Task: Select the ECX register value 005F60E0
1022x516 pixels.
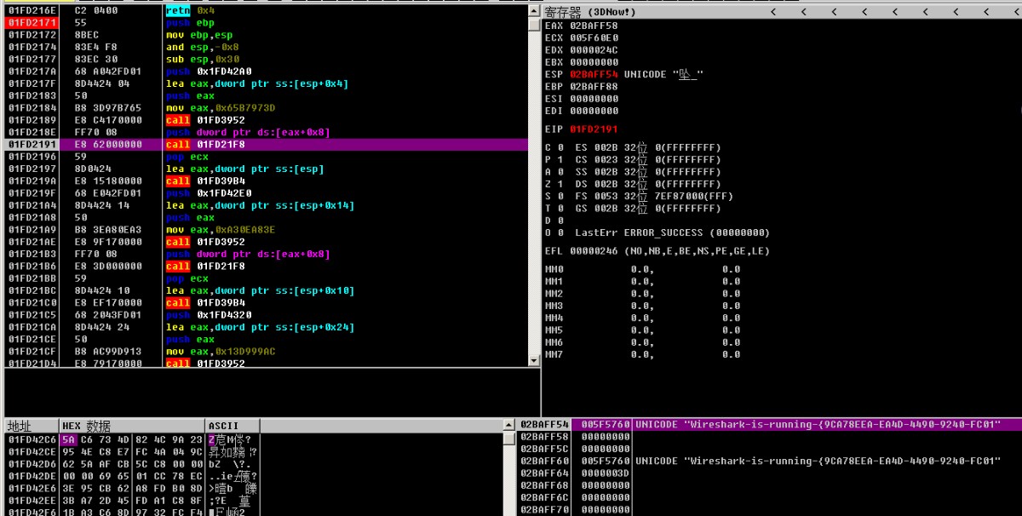Action: (x=594, y=38)
